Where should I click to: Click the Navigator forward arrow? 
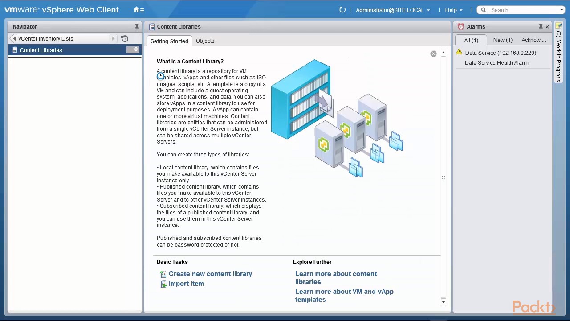pos(113,39)
